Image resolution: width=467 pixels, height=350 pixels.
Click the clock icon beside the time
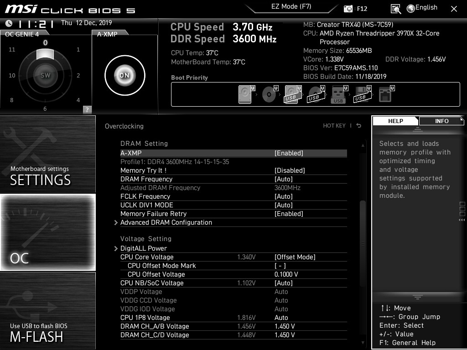(x=9, y=23)
